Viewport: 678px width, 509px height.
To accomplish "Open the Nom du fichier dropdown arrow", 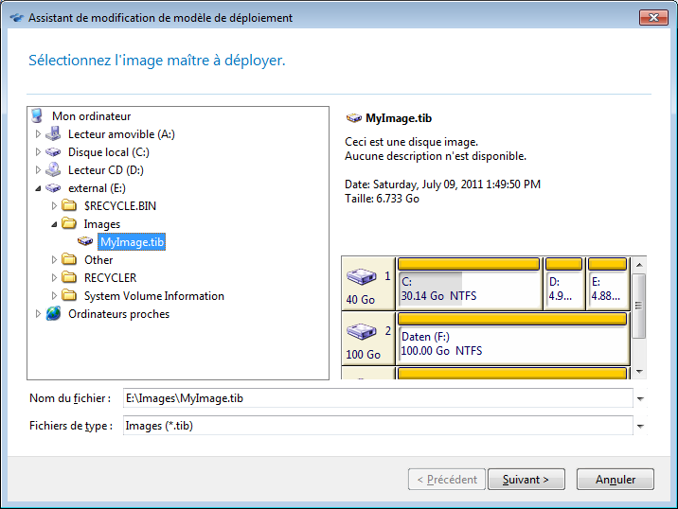I will pyautogui.click(x=641, y=399).
